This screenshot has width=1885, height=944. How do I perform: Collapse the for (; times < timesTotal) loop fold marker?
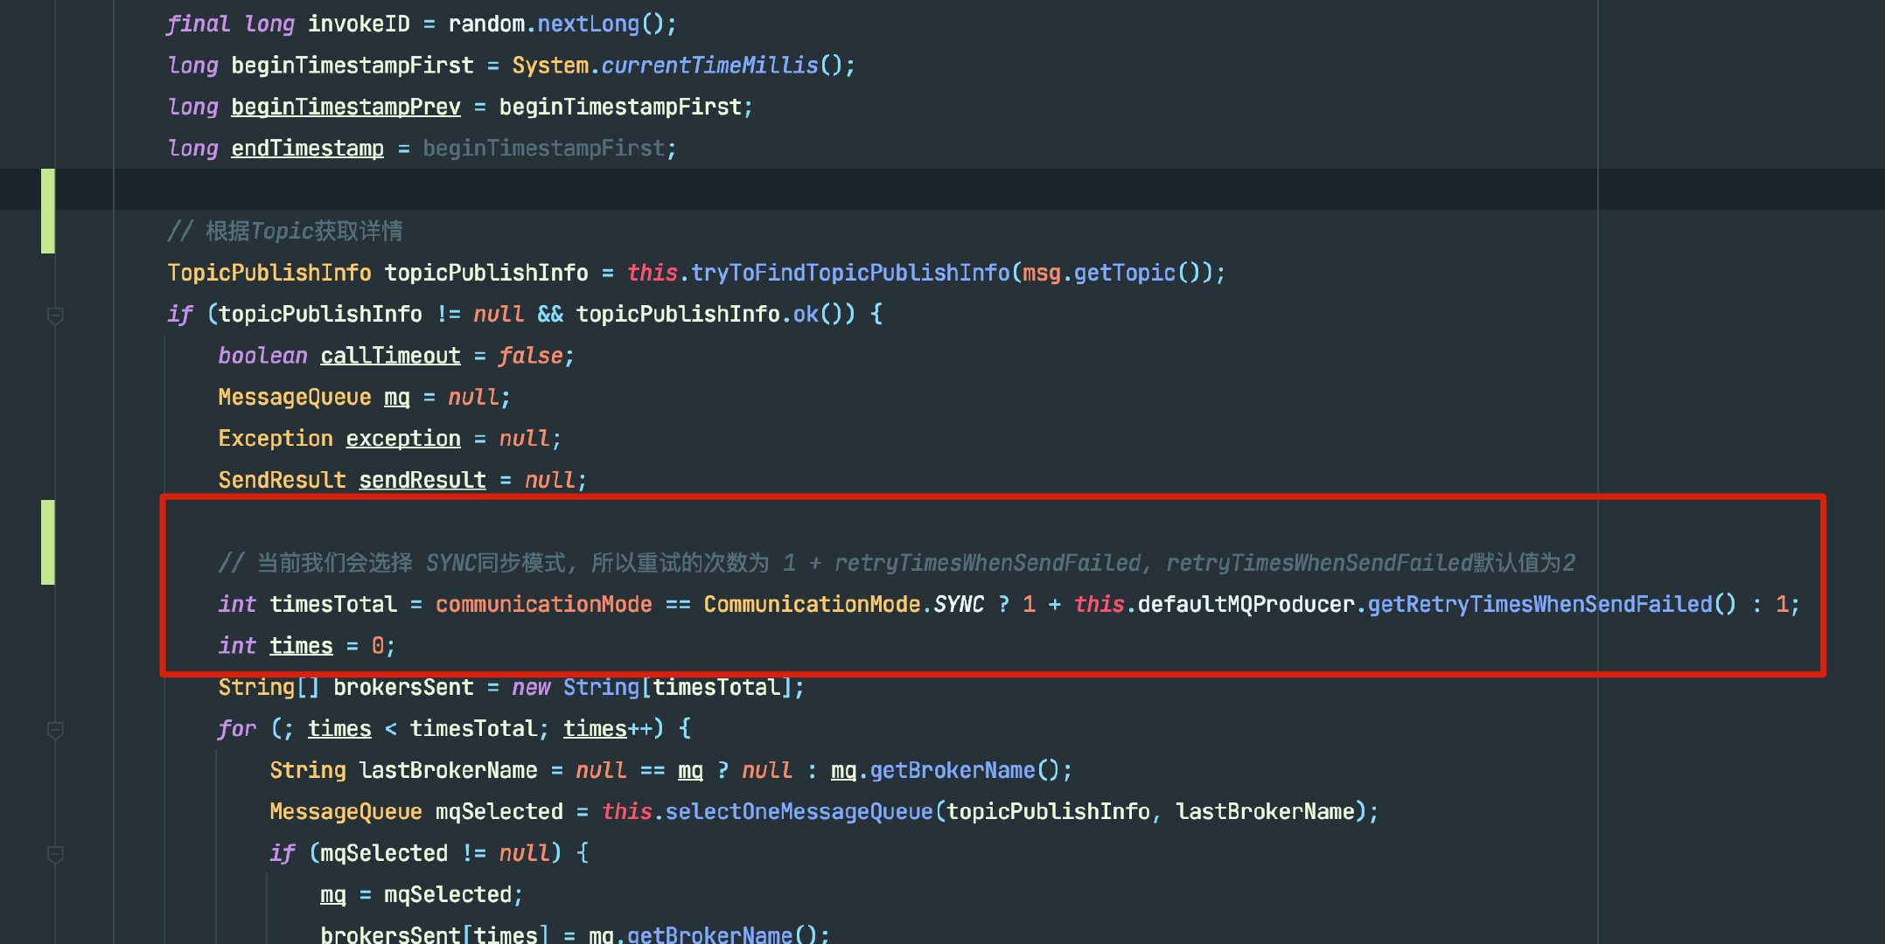click(x=55, y=730)
